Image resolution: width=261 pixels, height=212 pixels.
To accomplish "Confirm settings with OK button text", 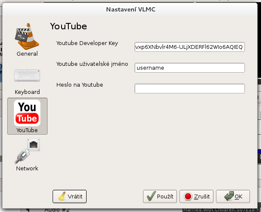I will click(238, 197).
